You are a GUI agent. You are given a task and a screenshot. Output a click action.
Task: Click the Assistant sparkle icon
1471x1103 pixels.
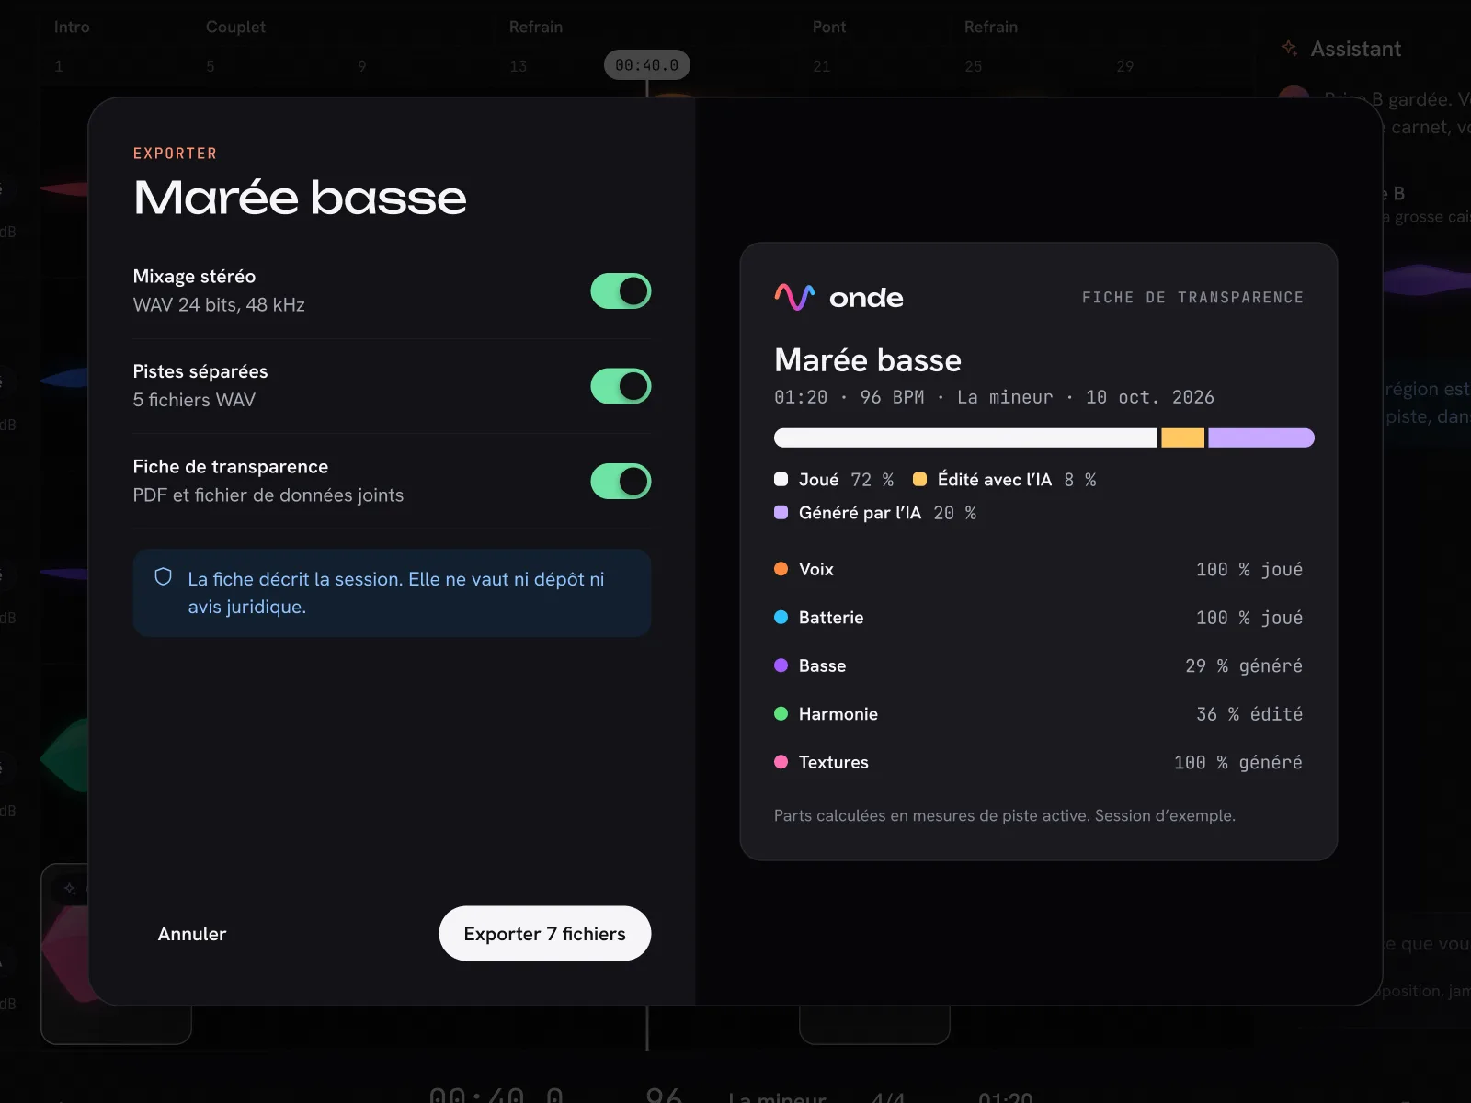[x=1289, y=48]
